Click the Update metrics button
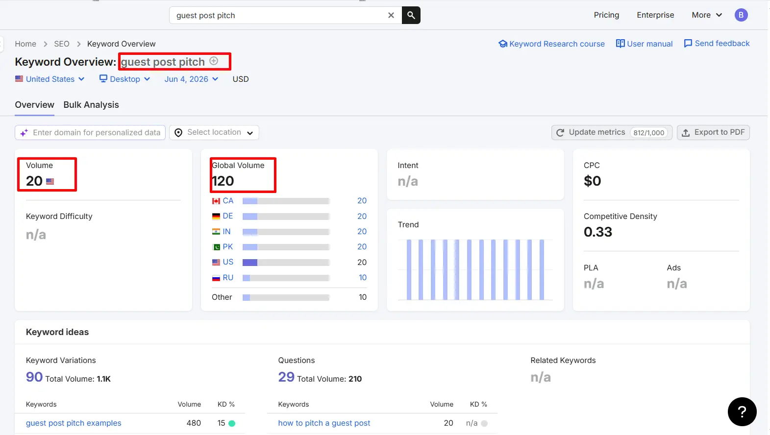This screenshot has height=435, width=770. [x=612, y=132]
